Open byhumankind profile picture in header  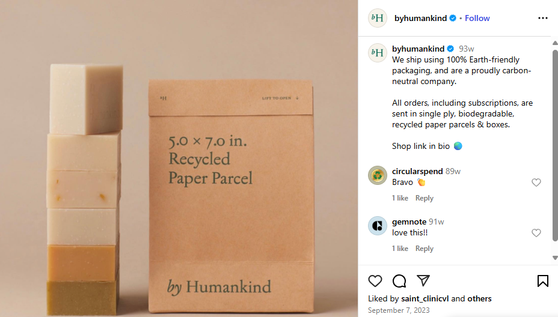(377, 18)
